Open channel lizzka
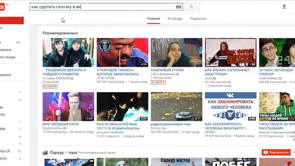Screen dimensions: 295x166 pyautogui.click(x=208, y=78)
